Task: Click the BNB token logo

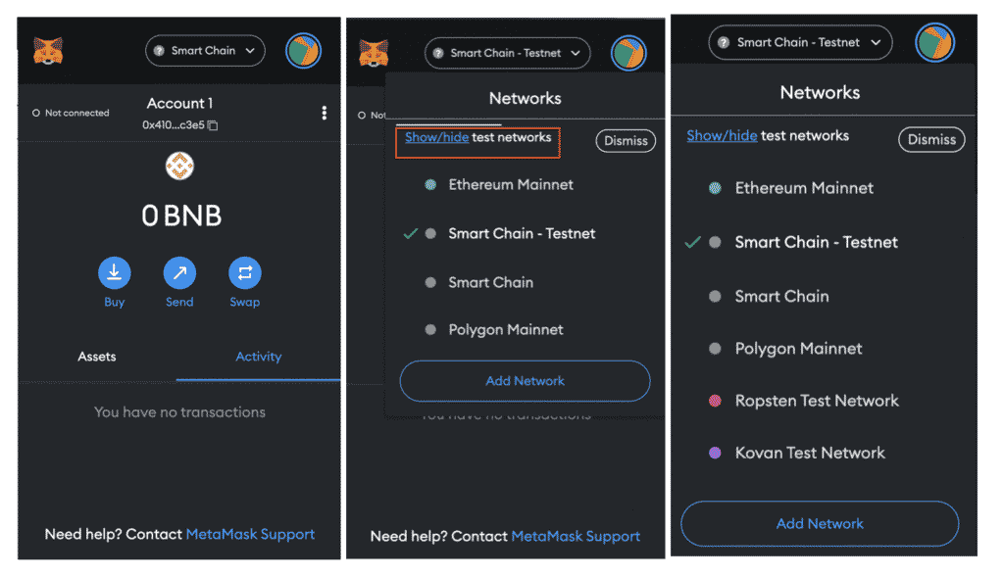Action: coord(179,167)
